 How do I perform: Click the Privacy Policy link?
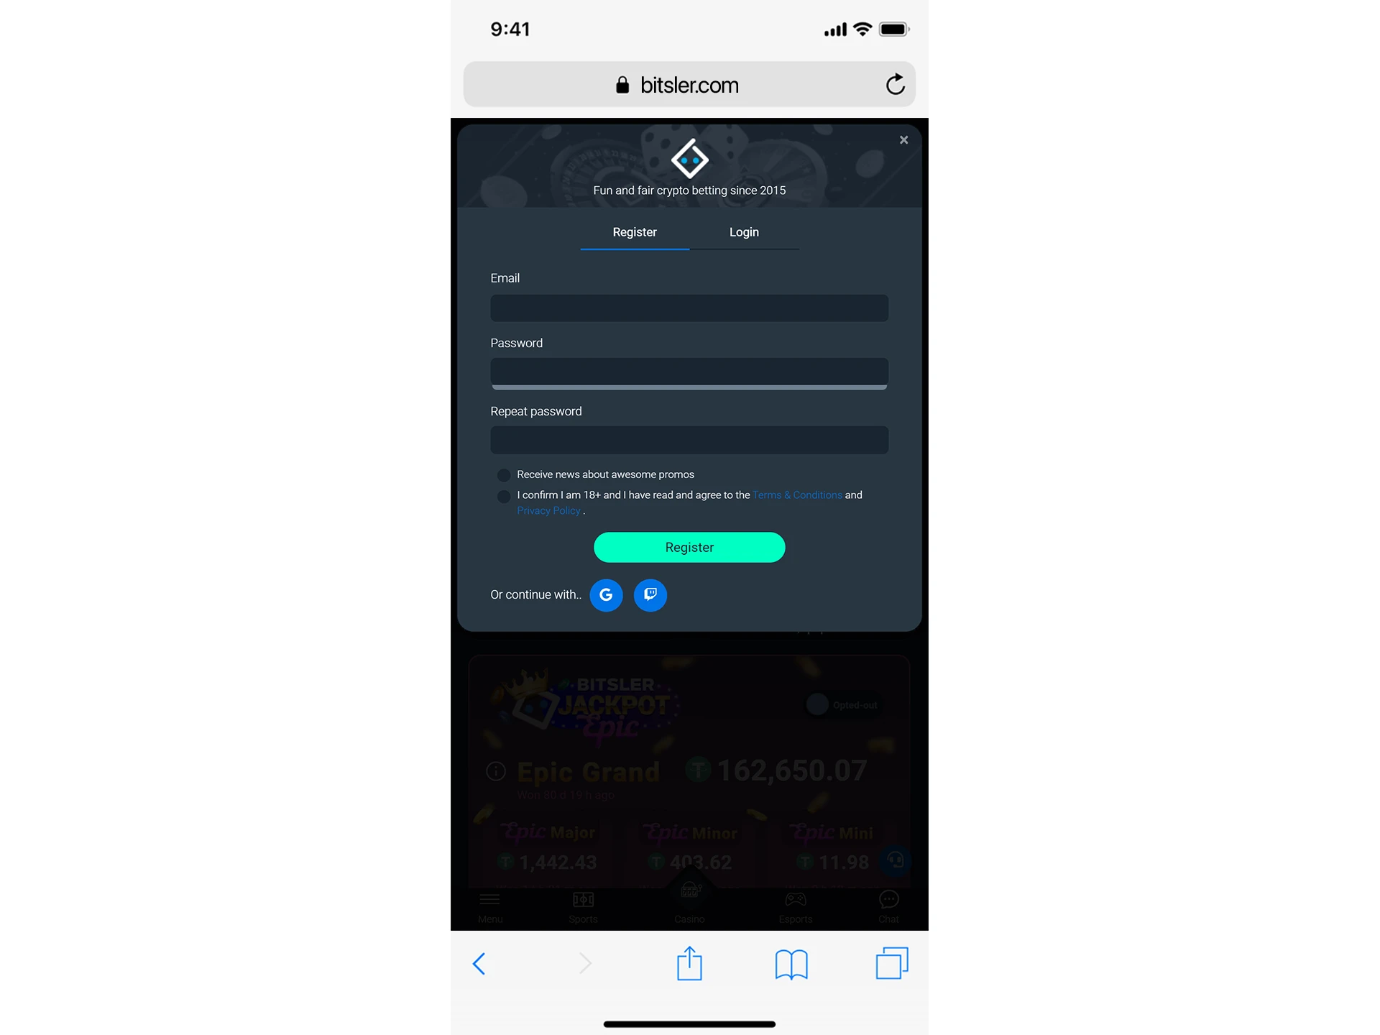(x=548, y=510)
